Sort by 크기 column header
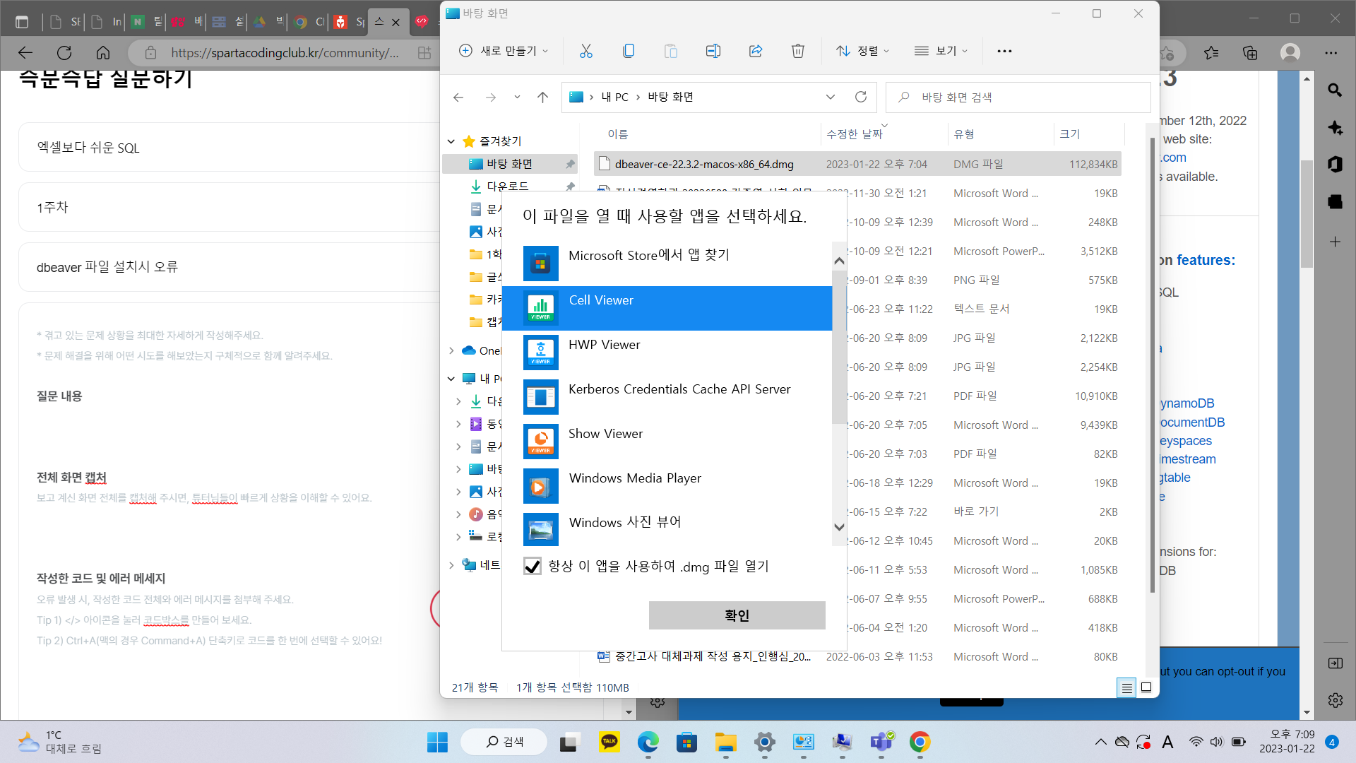Screen dimensions: 1356x763 click(x=1070, y=134)
